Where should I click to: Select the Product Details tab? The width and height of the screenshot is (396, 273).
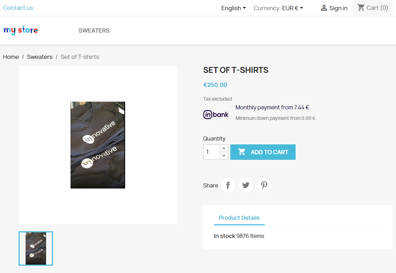pos(239,218)
